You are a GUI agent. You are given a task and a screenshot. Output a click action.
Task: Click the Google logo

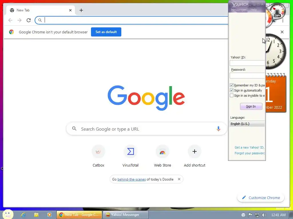tap(146, 98)
